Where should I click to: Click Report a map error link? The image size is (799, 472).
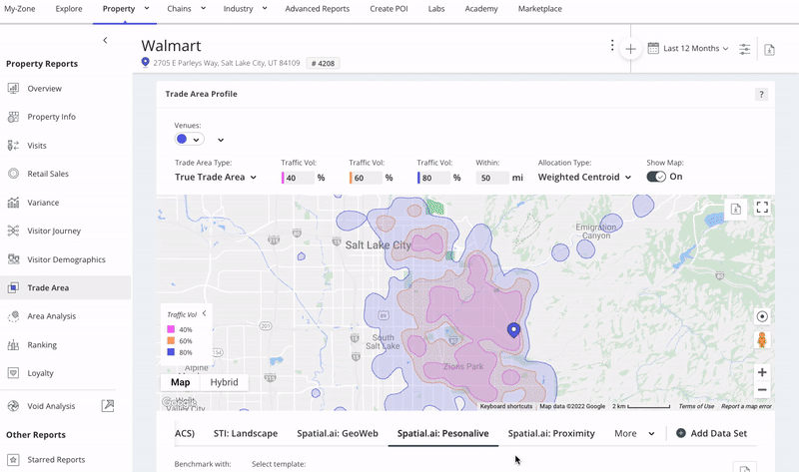(746, 406)
